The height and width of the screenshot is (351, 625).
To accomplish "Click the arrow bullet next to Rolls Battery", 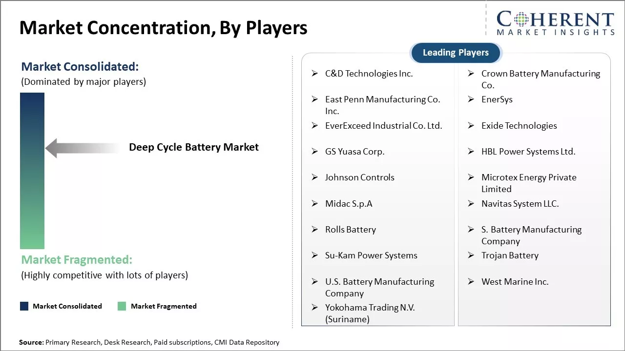I will [315, 230].
